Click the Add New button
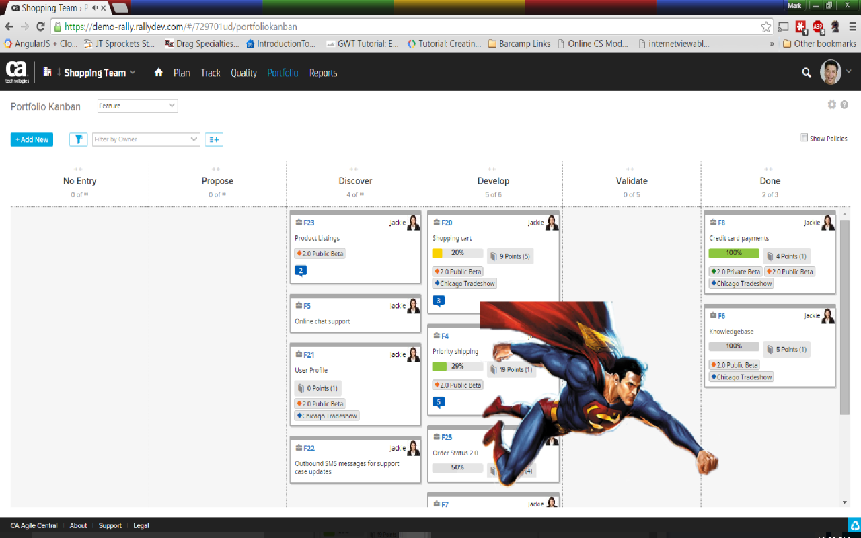This screenshot has width=861, height=538. tap(32, 139)
